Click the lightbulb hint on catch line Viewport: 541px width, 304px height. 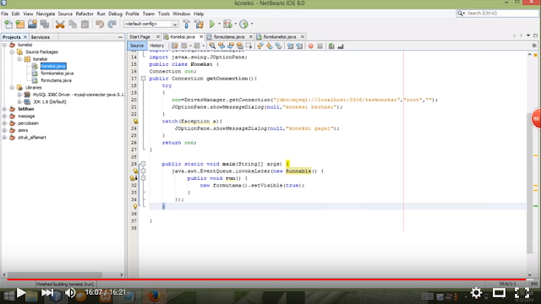pos(135,122)
